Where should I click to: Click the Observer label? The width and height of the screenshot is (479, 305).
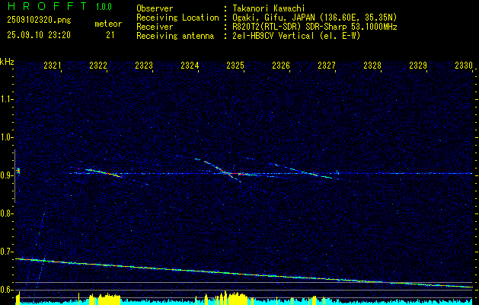pyautogui.click(x=155, y=8)
